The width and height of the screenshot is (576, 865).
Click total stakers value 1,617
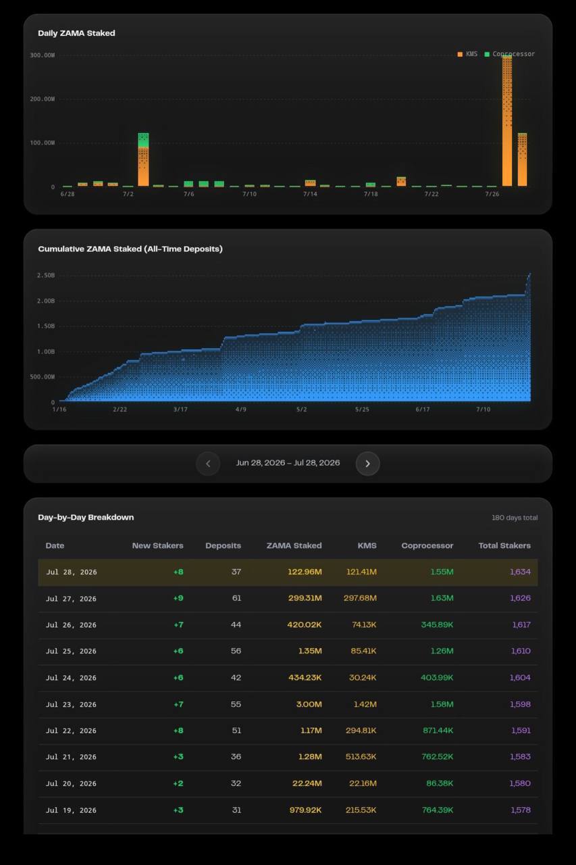[x=521, y=625]
